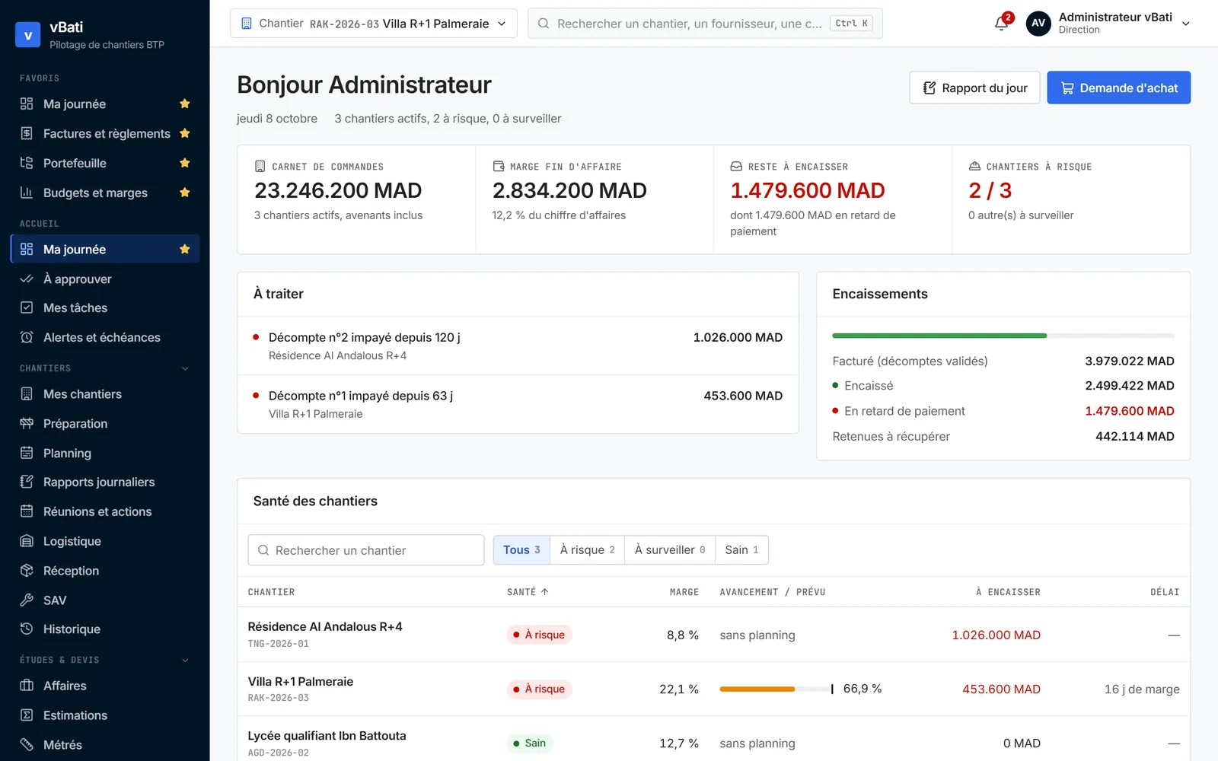Click the Rapports journaliers icon

coord(27,482)
